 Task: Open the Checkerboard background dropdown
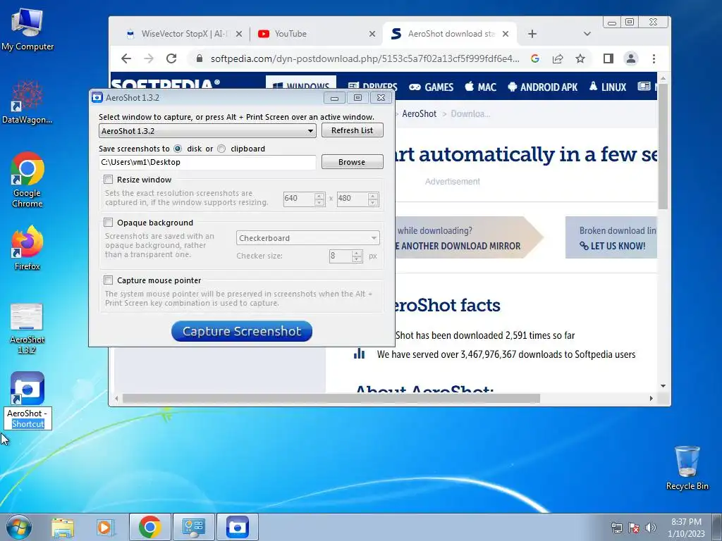307,238
